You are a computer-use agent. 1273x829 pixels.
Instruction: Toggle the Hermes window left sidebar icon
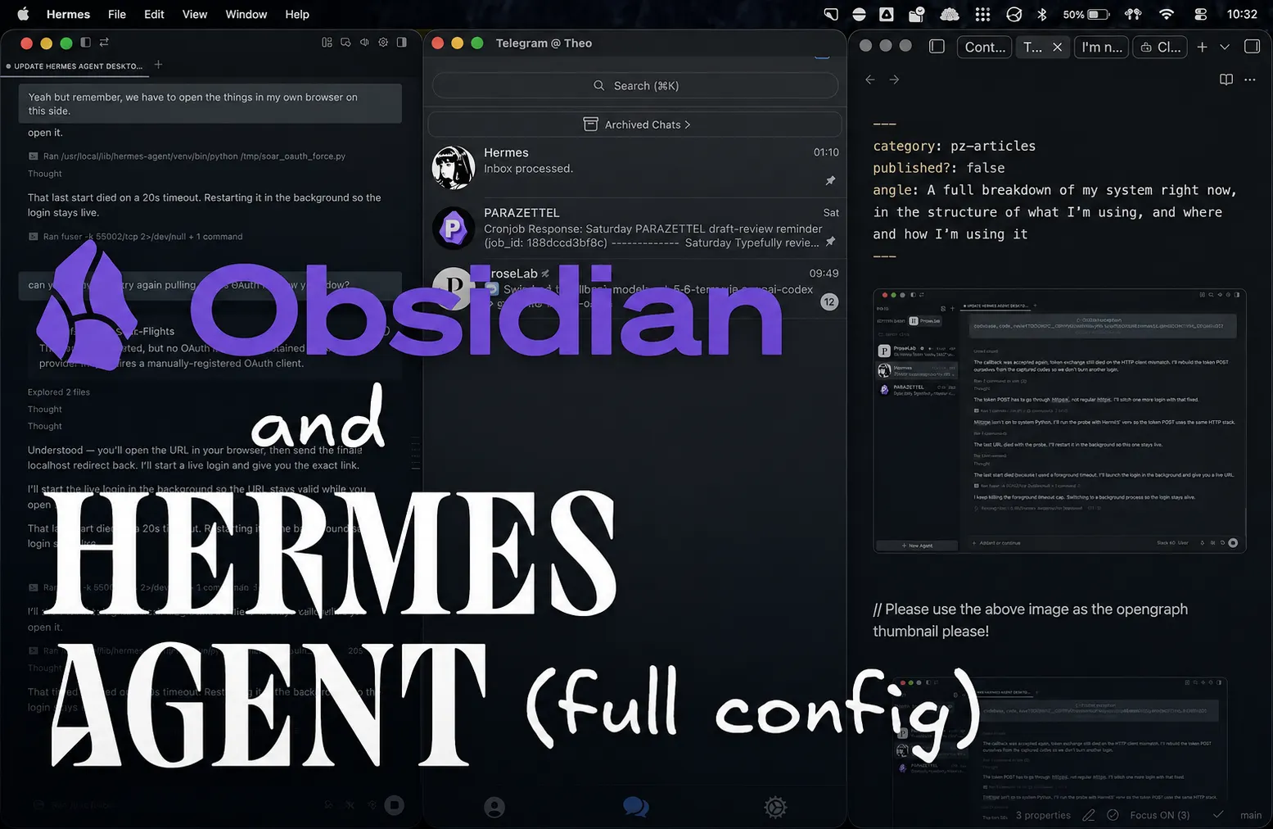coord(85,43)
